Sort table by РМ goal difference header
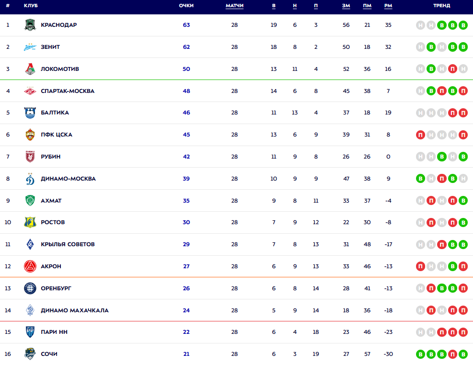473x365 pixels. coord(388,6)
